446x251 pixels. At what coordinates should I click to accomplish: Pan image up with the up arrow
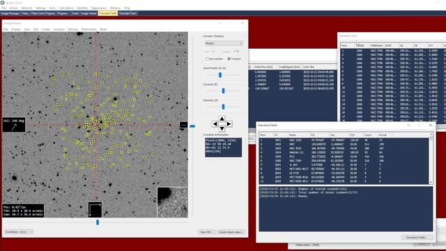tap(222, 119)
